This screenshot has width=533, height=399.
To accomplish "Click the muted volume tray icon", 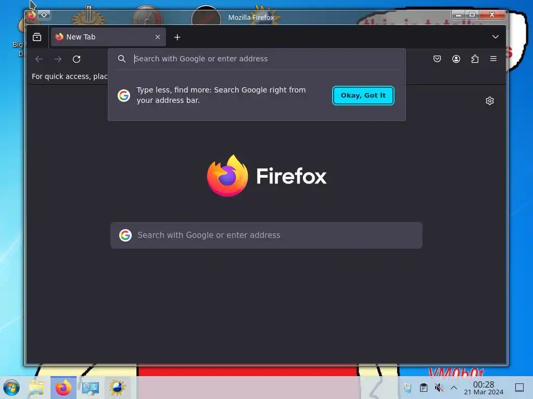I will 439,388.
